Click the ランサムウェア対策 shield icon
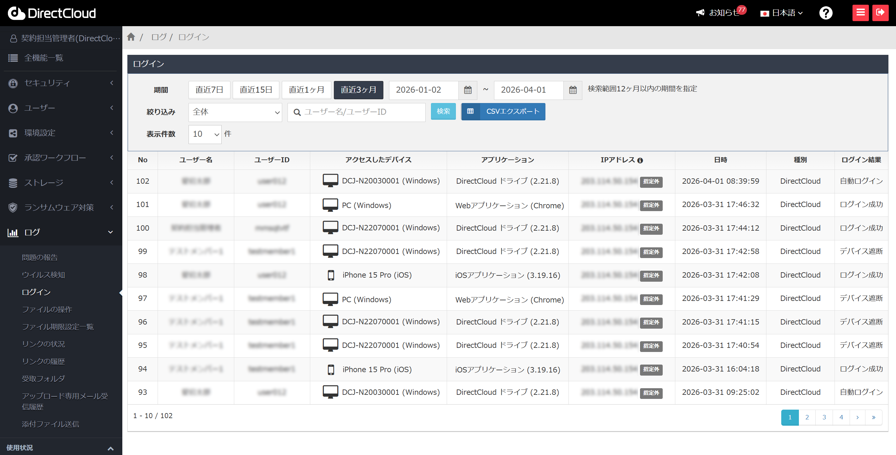The width and height of the screenshot is (896, 455). coord(13,208)
